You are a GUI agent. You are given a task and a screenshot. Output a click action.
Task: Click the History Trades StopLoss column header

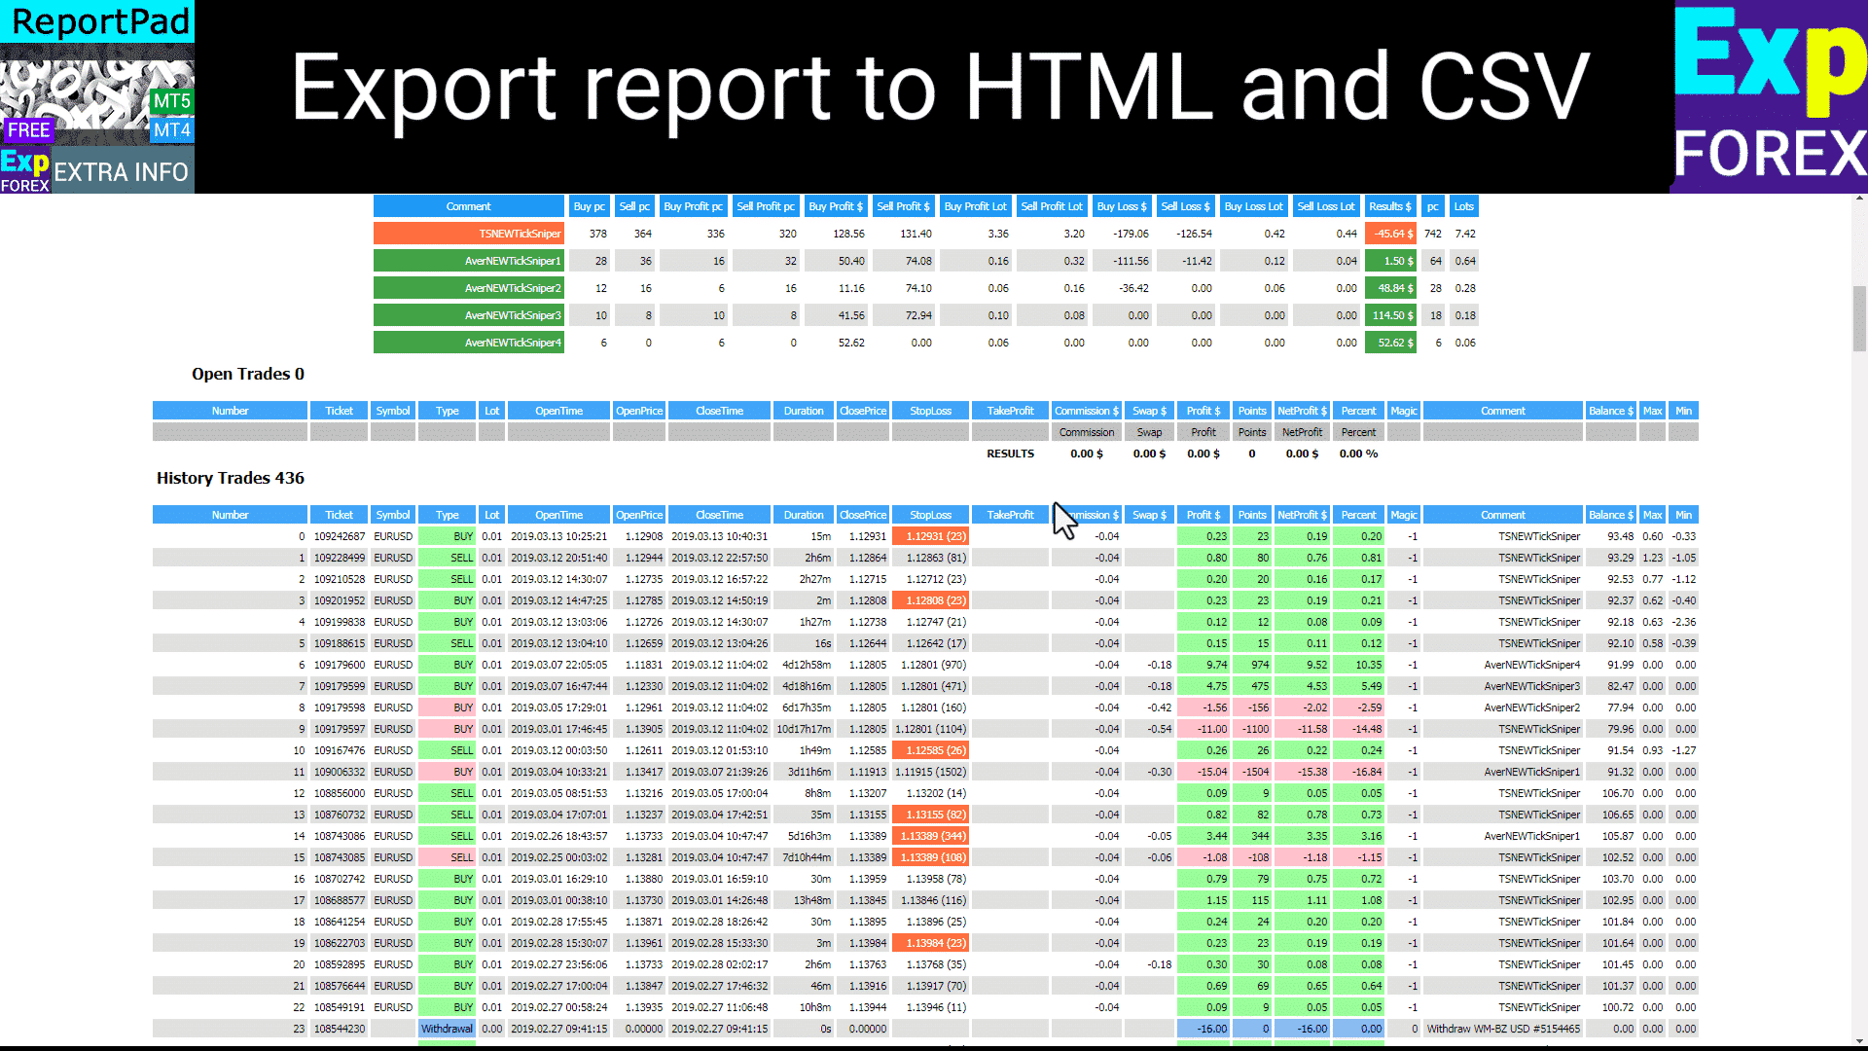tap(930, 515)
